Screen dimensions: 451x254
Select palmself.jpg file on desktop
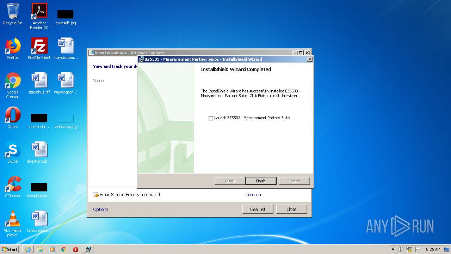[66, 17]
